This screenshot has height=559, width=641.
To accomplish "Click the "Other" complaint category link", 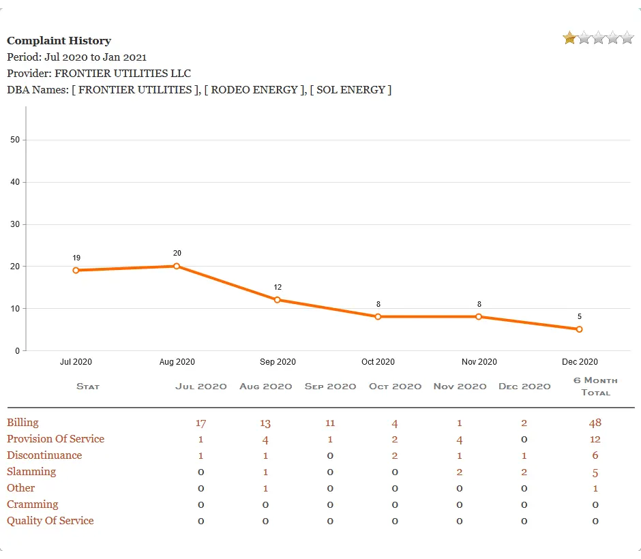I will point(20,488).
